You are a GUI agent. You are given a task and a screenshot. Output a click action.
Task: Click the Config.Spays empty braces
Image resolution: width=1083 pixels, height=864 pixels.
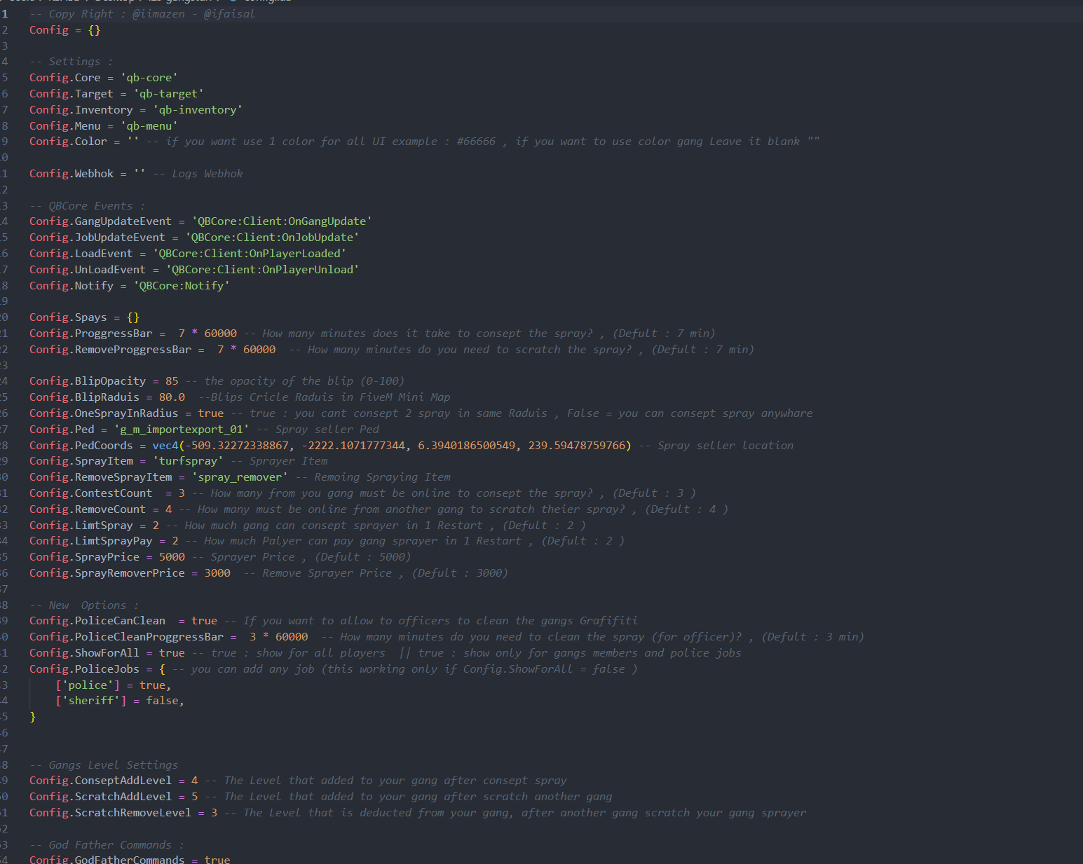pos(133,317)
